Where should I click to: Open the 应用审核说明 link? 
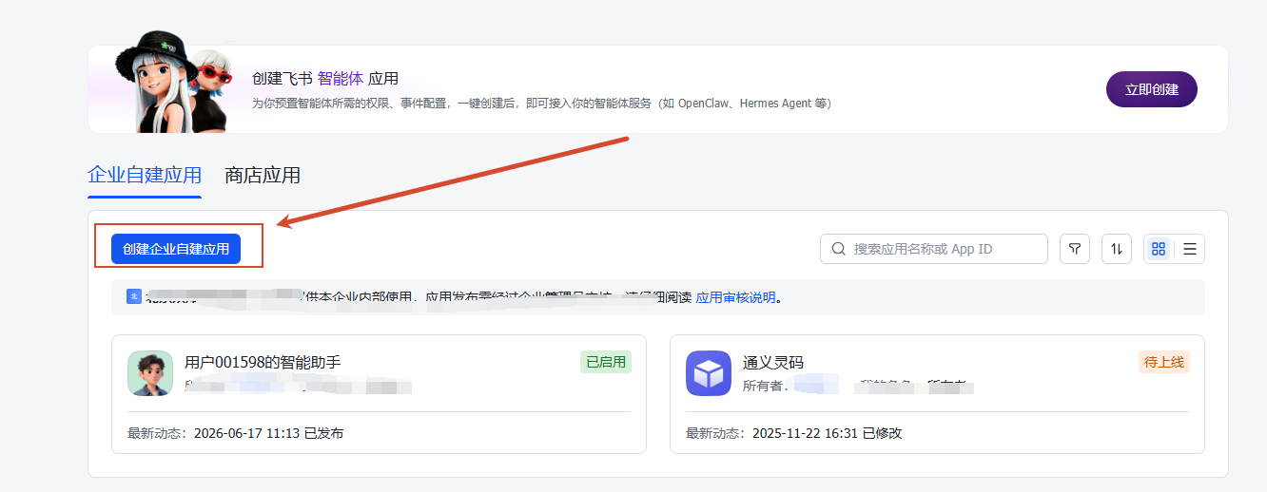pos(735,297)
